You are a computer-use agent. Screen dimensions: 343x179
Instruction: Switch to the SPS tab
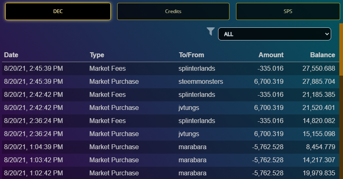(287, 11)
